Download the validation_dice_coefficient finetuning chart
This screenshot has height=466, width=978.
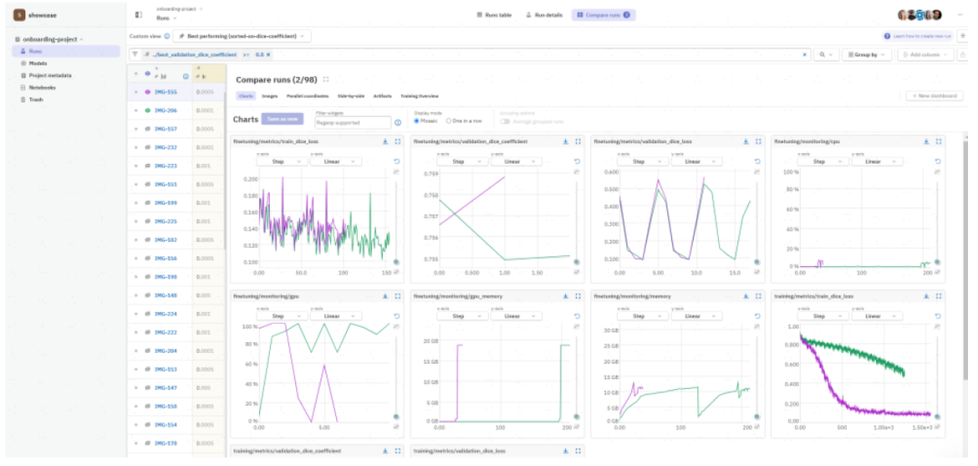pos(565,141)
